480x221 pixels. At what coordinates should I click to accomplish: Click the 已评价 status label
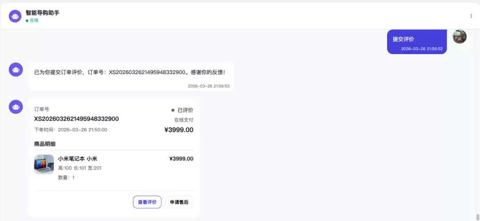pos(182,110)
